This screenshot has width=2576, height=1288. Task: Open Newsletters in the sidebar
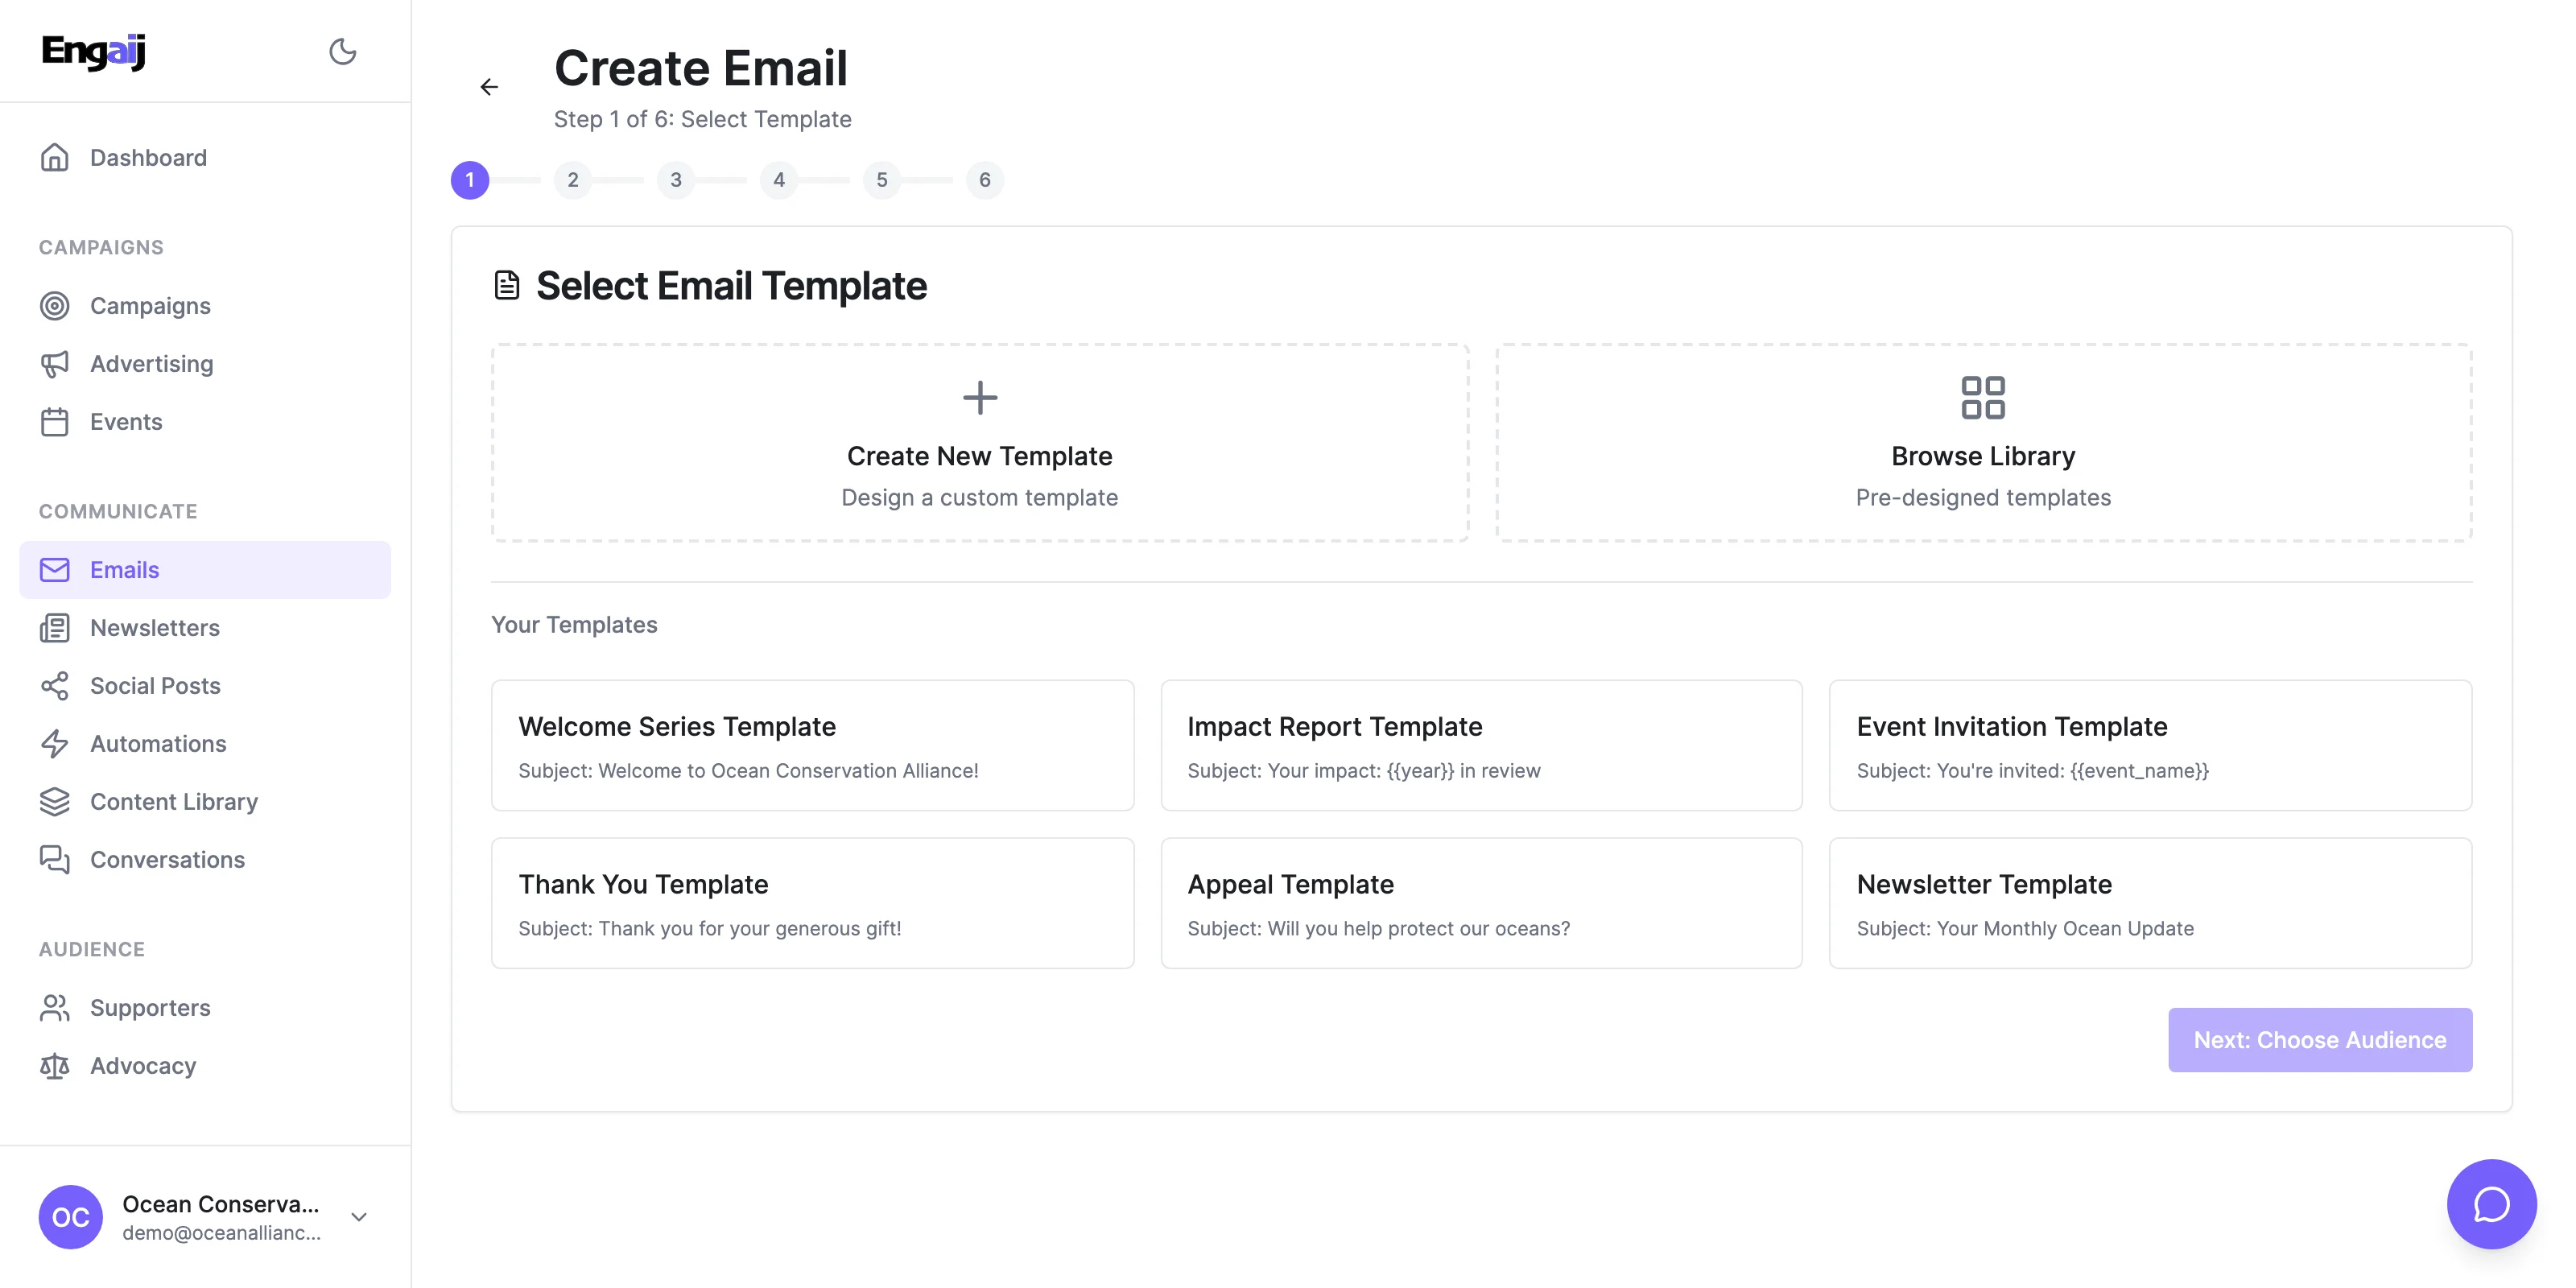point(154,628)
